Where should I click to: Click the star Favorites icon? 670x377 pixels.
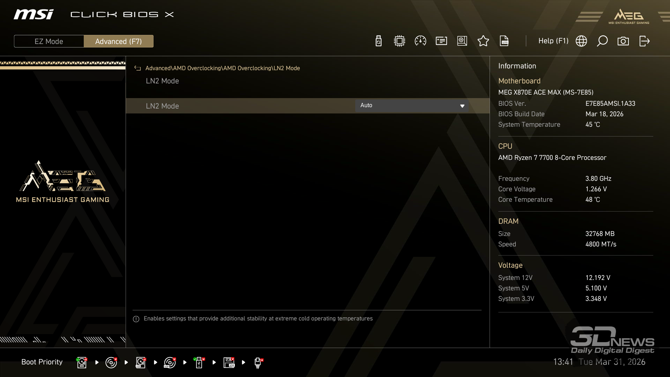pos(483,41)
